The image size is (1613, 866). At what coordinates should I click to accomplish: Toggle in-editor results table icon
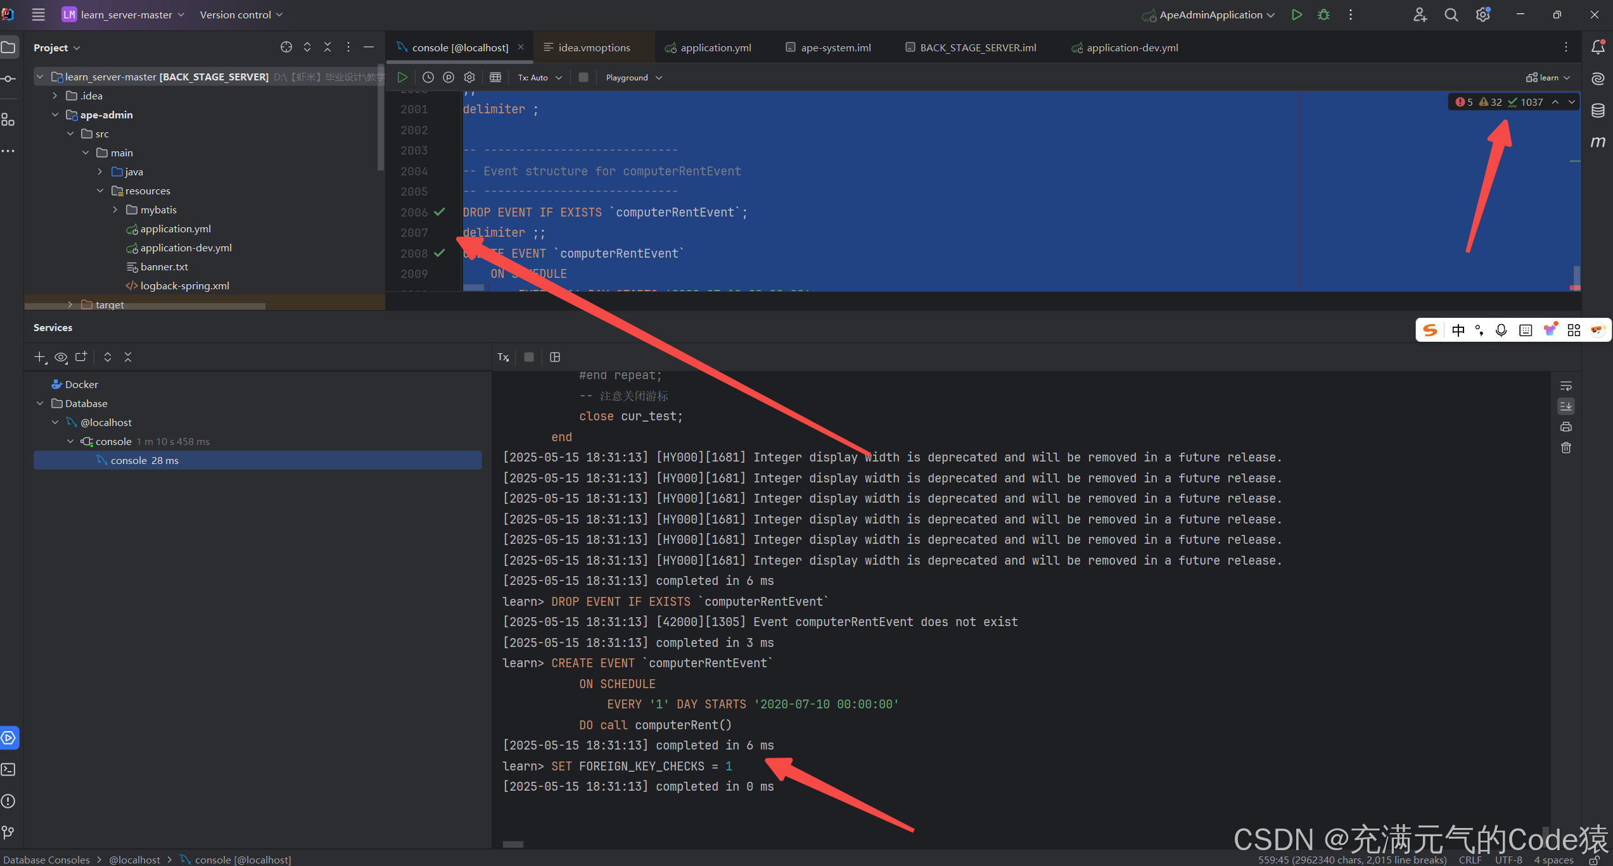point(495,77)
